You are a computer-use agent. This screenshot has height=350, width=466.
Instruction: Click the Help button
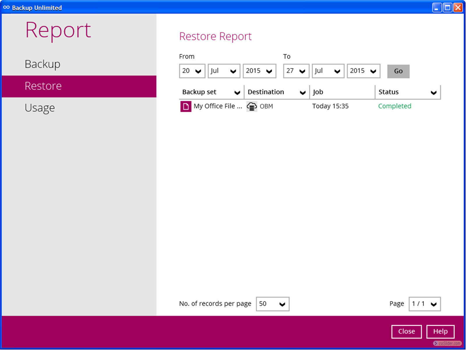point(440,332)
